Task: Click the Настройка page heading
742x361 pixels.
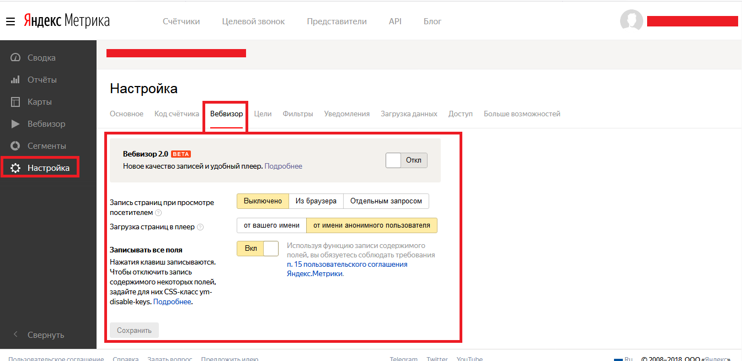Action: 143,89
